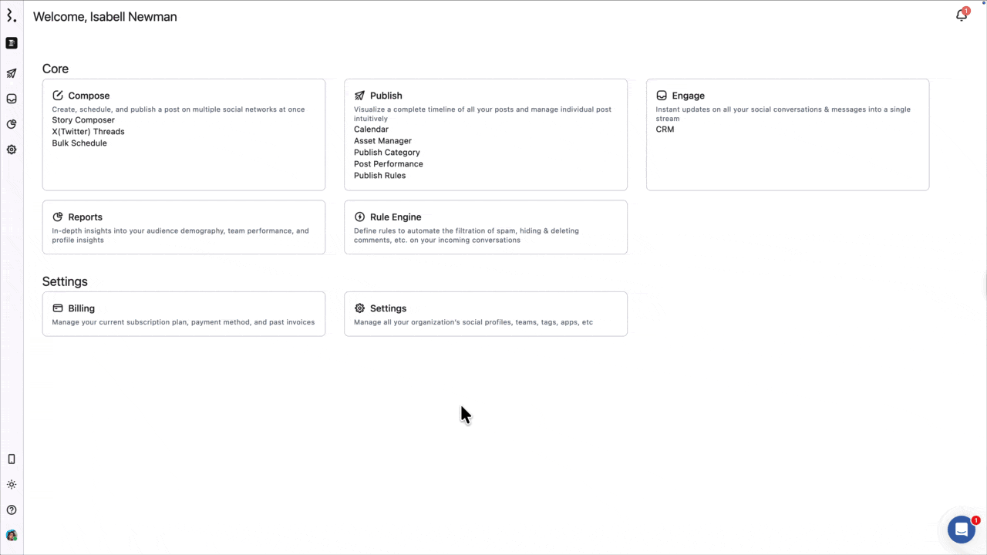987x555 pixels.
Task: Open X(Twitter) Threads link
Action: (88, 132)
